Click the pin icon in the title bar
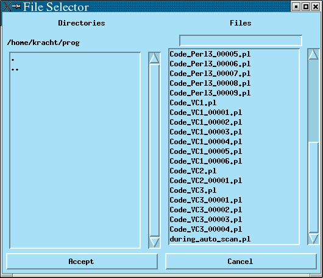This screenshot has height=278, width=323. click(16, 6)
